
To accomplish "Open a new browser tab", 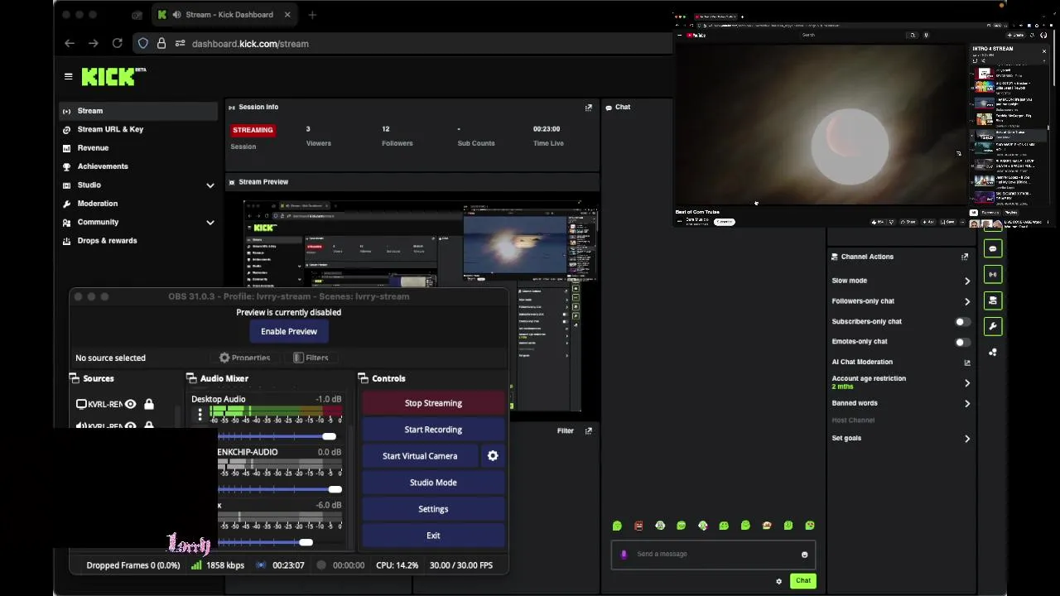I will click(x=312, y=15).
